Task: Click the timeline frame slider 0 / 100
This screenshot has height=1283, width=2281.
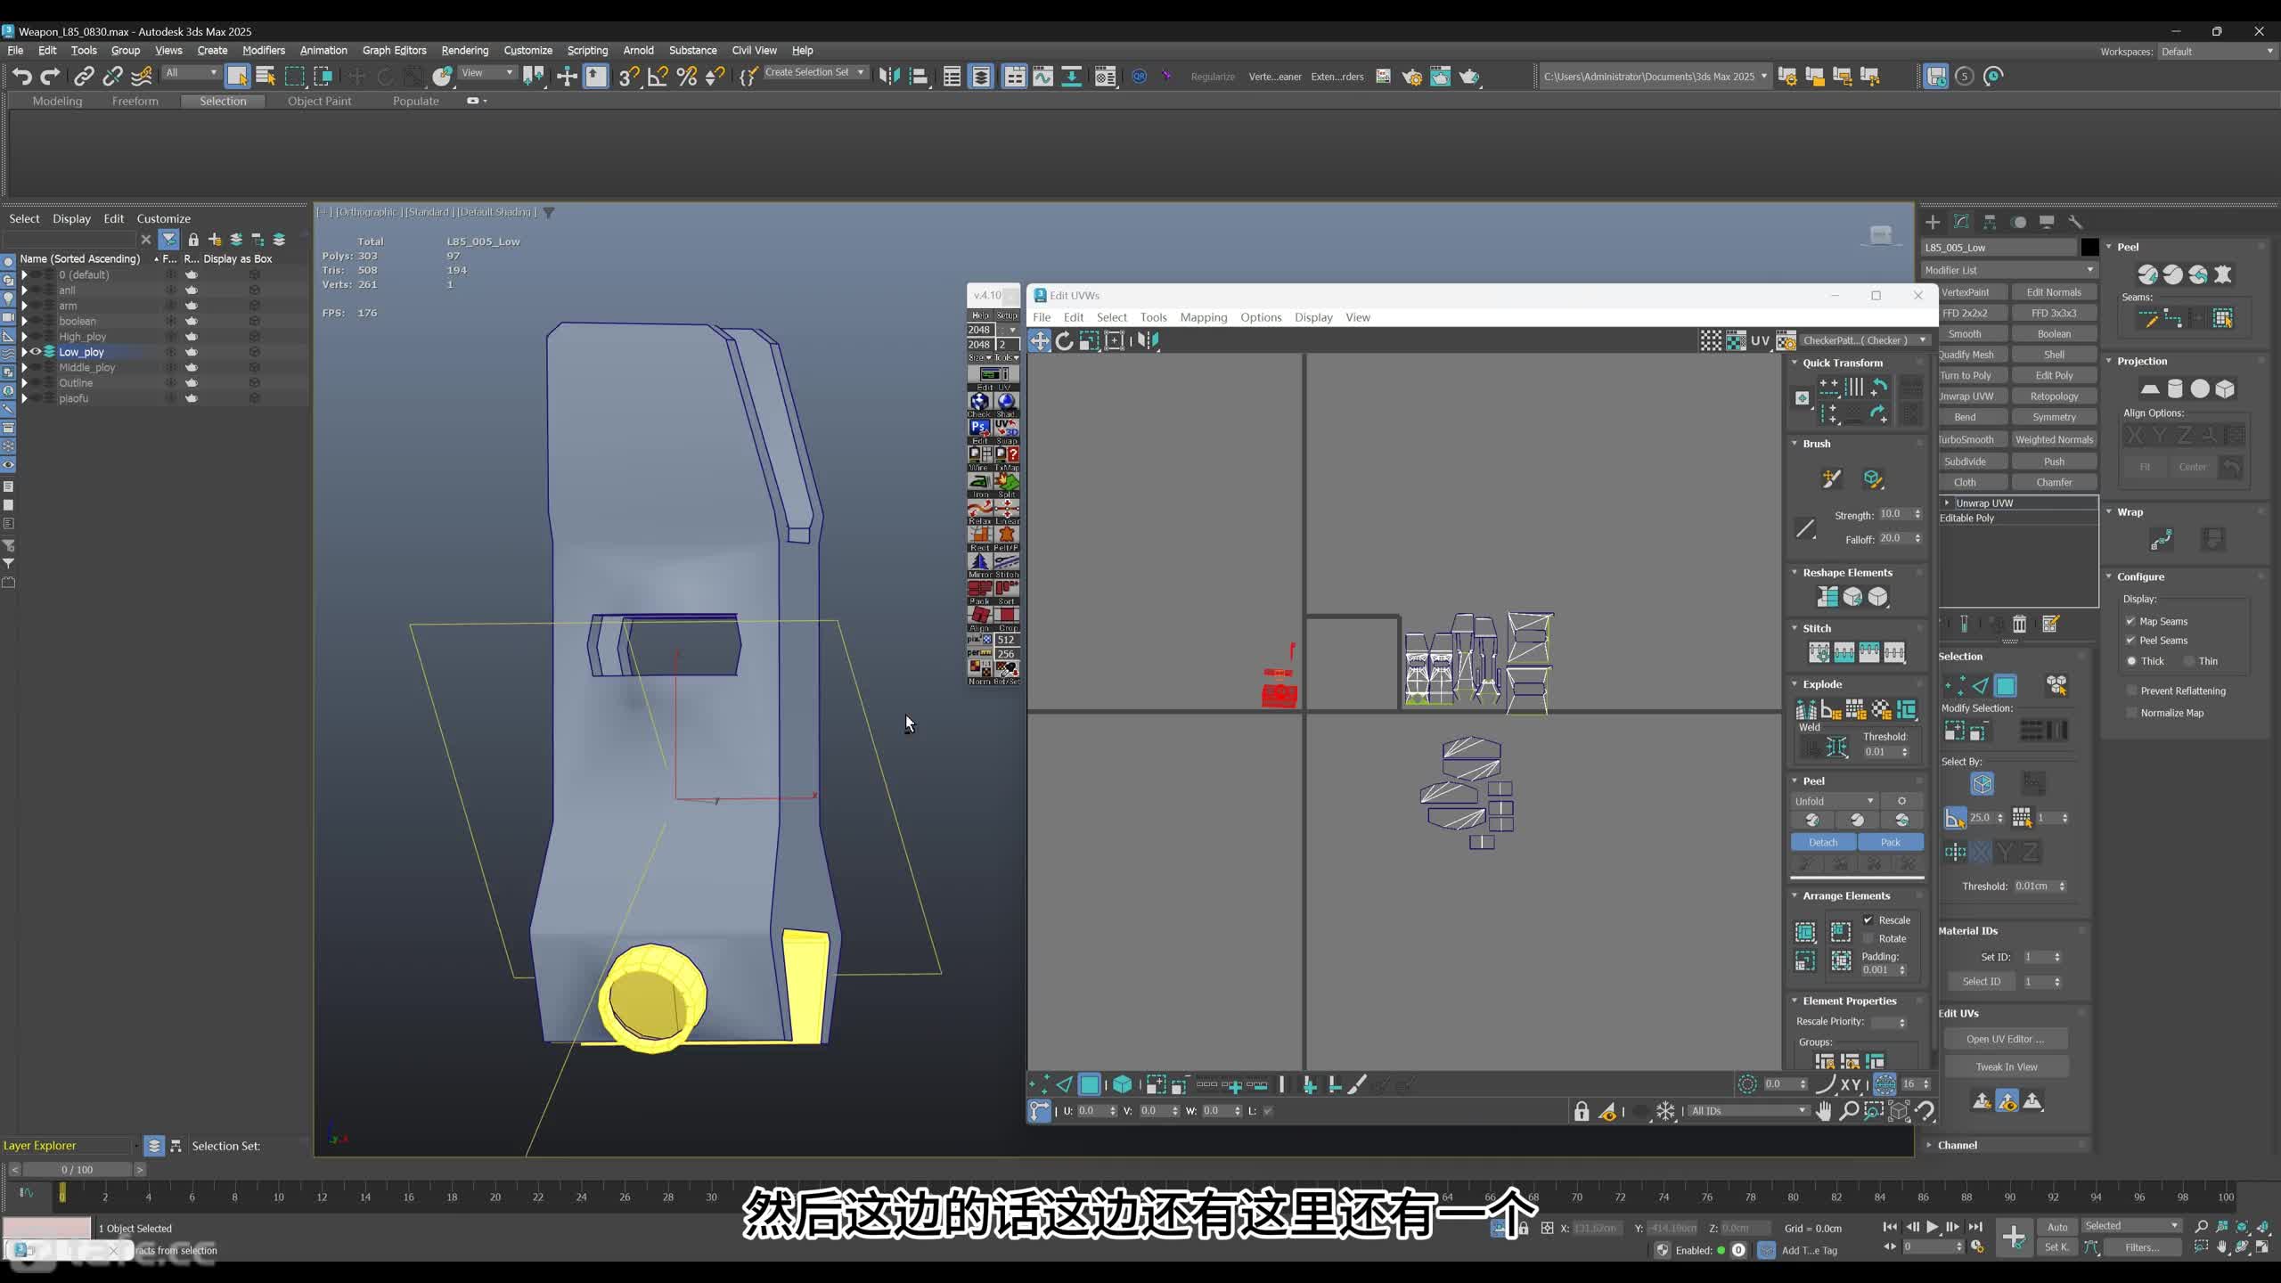Action: (x=77, y=1170)
